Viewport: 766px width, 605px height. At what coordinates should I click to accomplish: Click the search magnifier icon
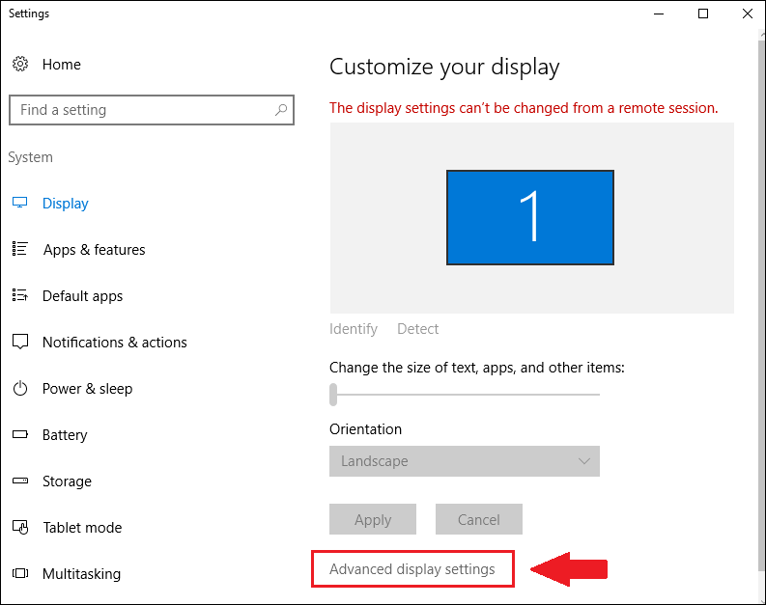[281, 110]
